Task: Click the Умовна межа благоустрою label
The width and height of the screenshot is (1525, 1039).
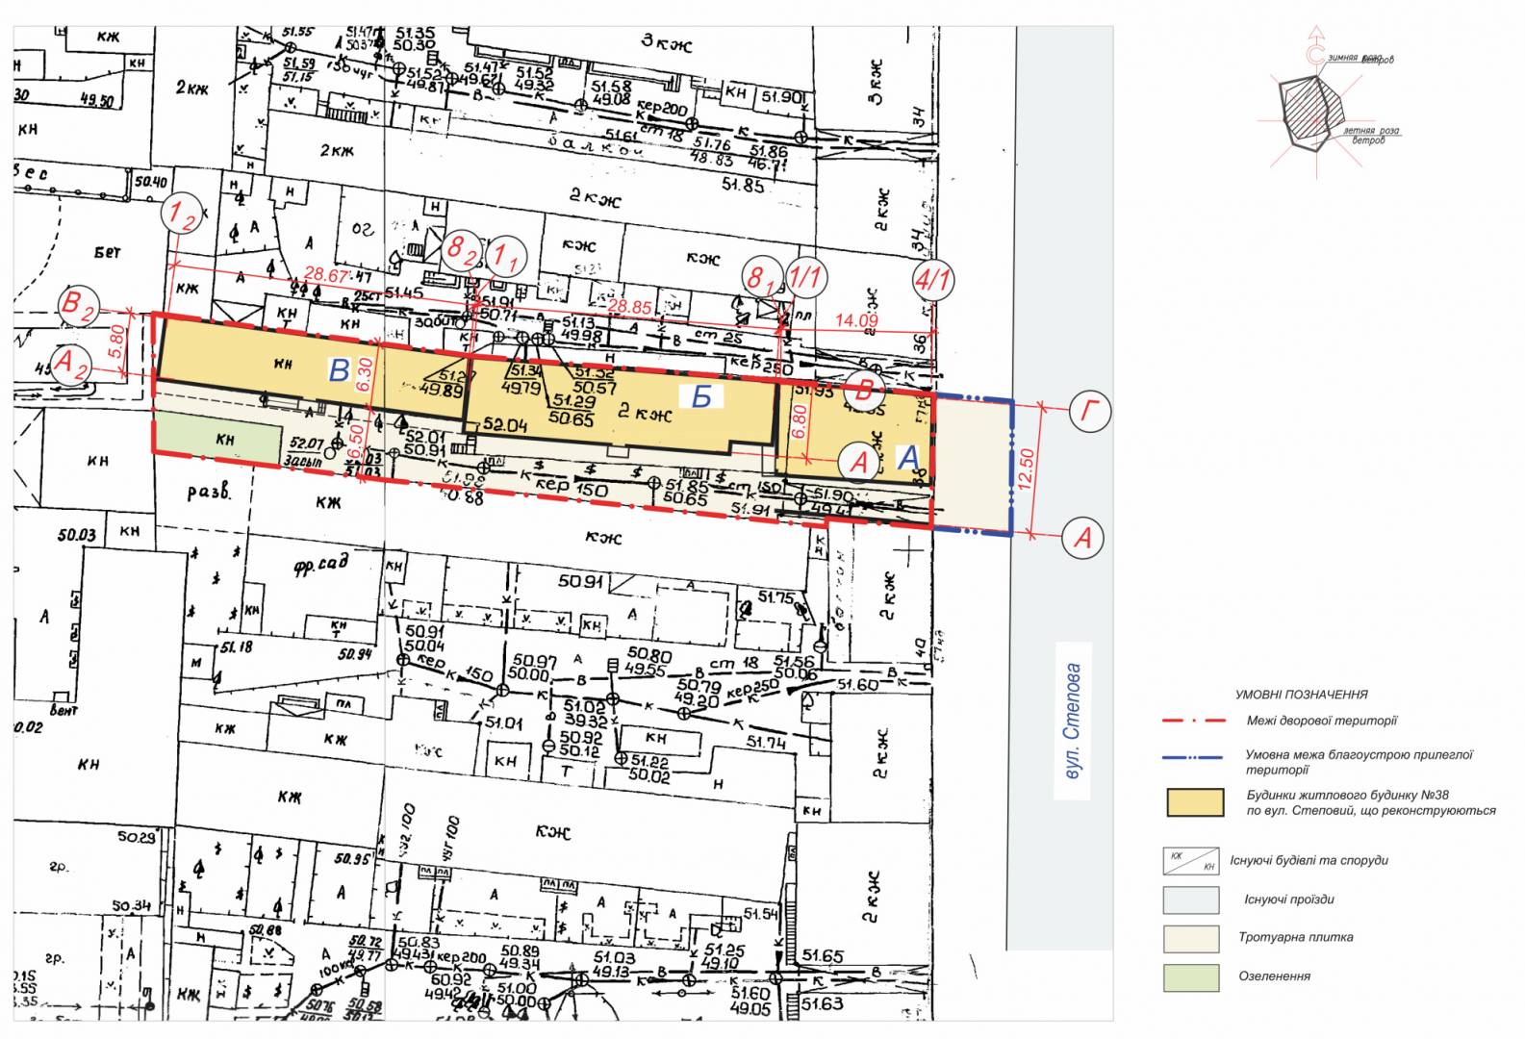Action: click(1359, 762)
